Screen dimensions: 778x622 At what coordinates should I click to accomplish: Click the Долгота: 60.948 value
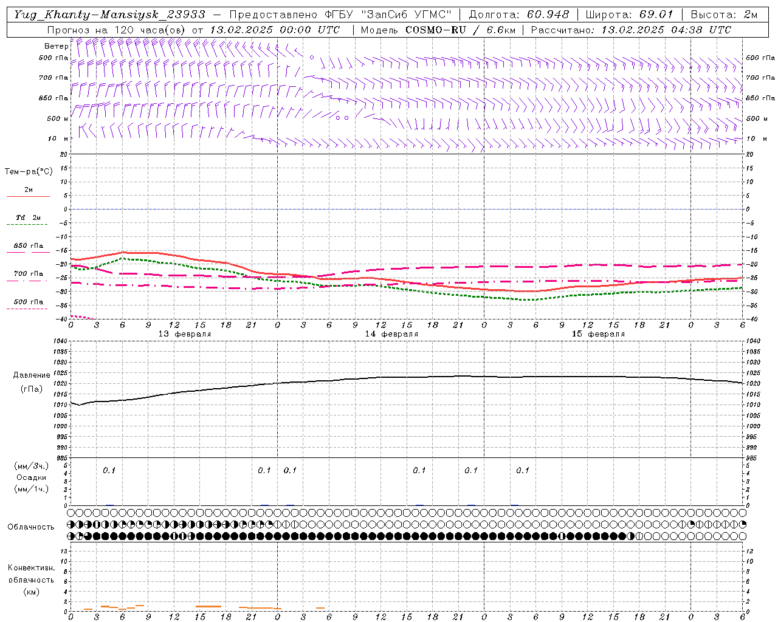coord(519,15)
